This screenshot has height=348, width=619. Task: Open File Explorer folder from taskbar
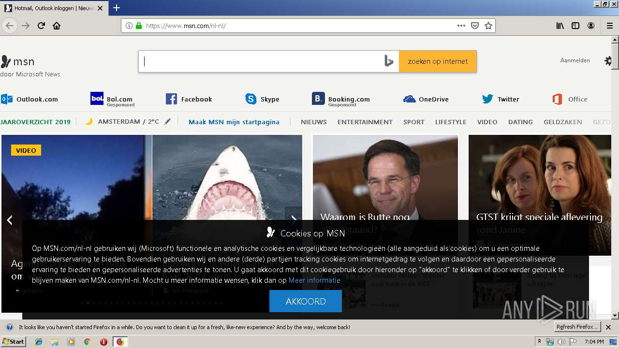pyautogui.click(x=55, y=342)
